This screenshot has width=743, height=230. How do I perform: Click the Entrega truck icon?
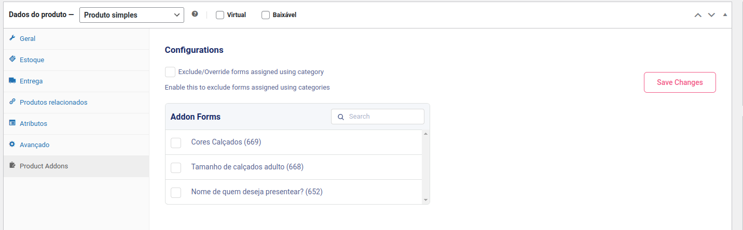click(12, 81)
